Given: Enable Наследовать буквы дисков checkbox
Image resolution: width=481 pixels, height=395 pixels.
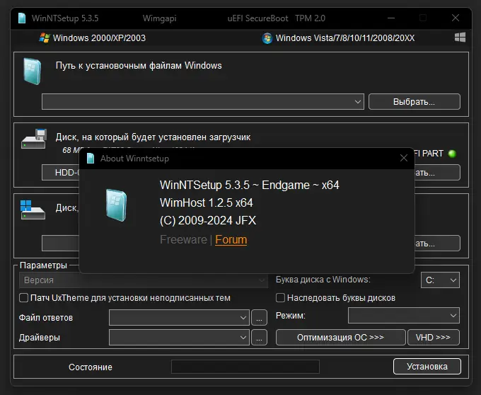Looking at the screenshot, I should point(280,298).
